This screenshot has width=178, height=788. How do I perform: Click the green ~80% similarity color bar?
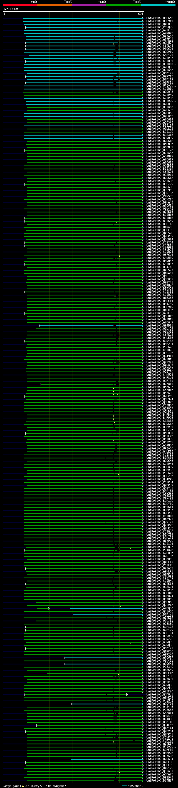point(123,5)
